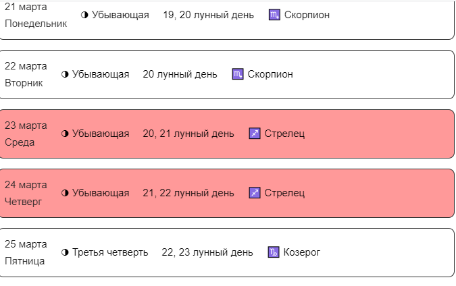Click the waning moon icon for 22 марта
This screenshot has width=456, height=286.
point(66,74)
